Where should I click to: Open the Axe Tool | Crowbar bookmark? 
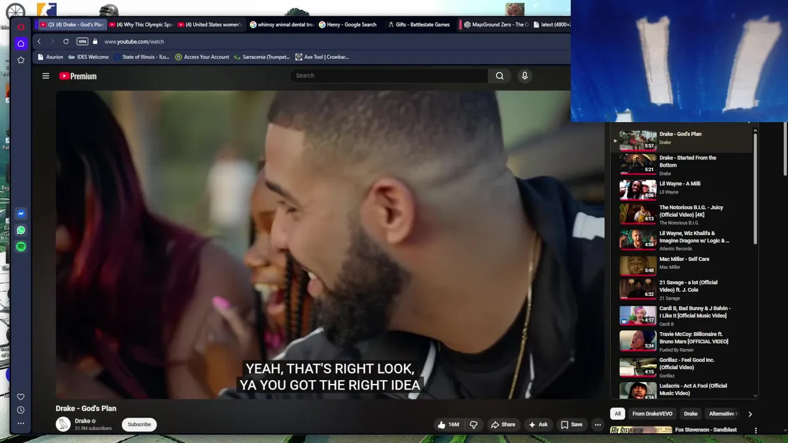tap(322, 57)
